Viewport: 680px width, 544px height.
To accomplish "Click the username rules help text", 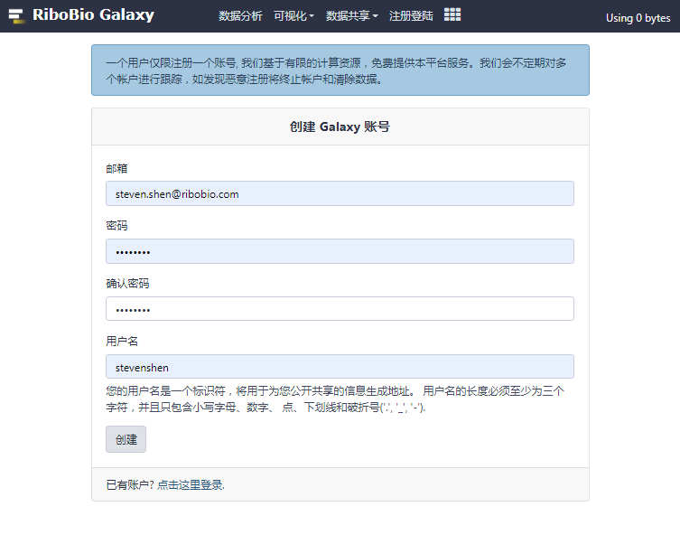I will (335, 399).
